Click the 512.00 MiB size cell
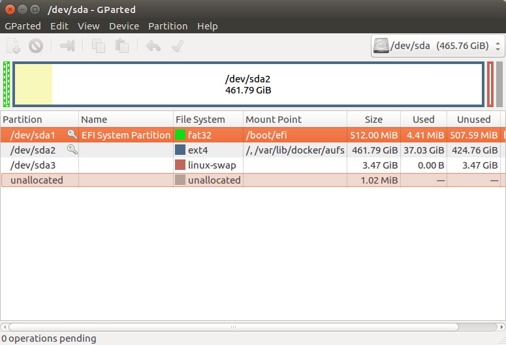The image size is (506, 345). coord(373,135)
